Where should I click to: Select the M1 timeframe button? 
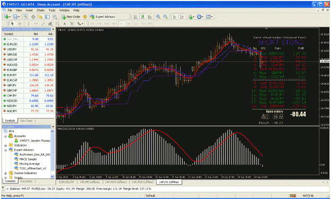[93, 24]
